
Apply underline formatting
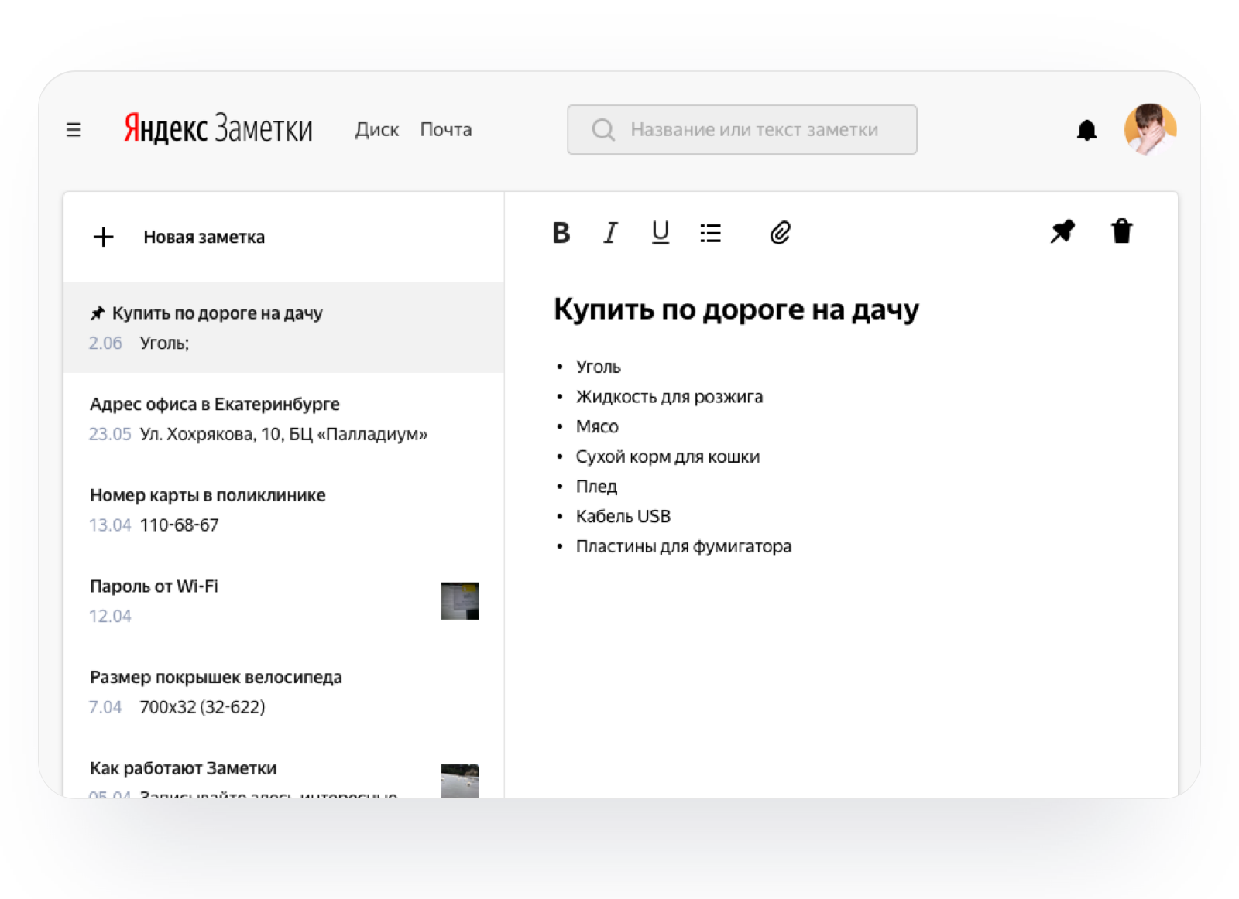coord(660,233)
